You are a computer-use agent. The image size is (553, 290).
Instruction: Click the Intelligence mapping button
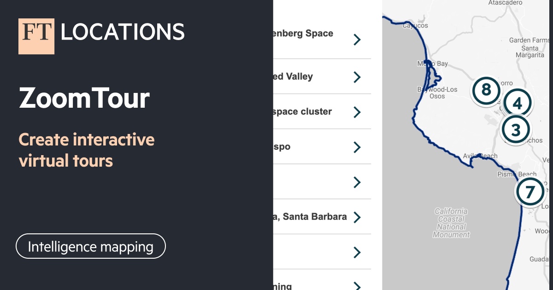click(x=90, y=246)
